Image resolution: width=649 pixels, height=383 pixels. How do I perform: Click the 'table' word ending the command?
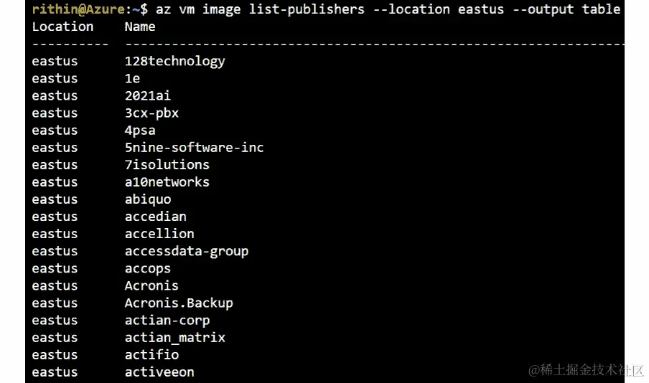point(601,9)
